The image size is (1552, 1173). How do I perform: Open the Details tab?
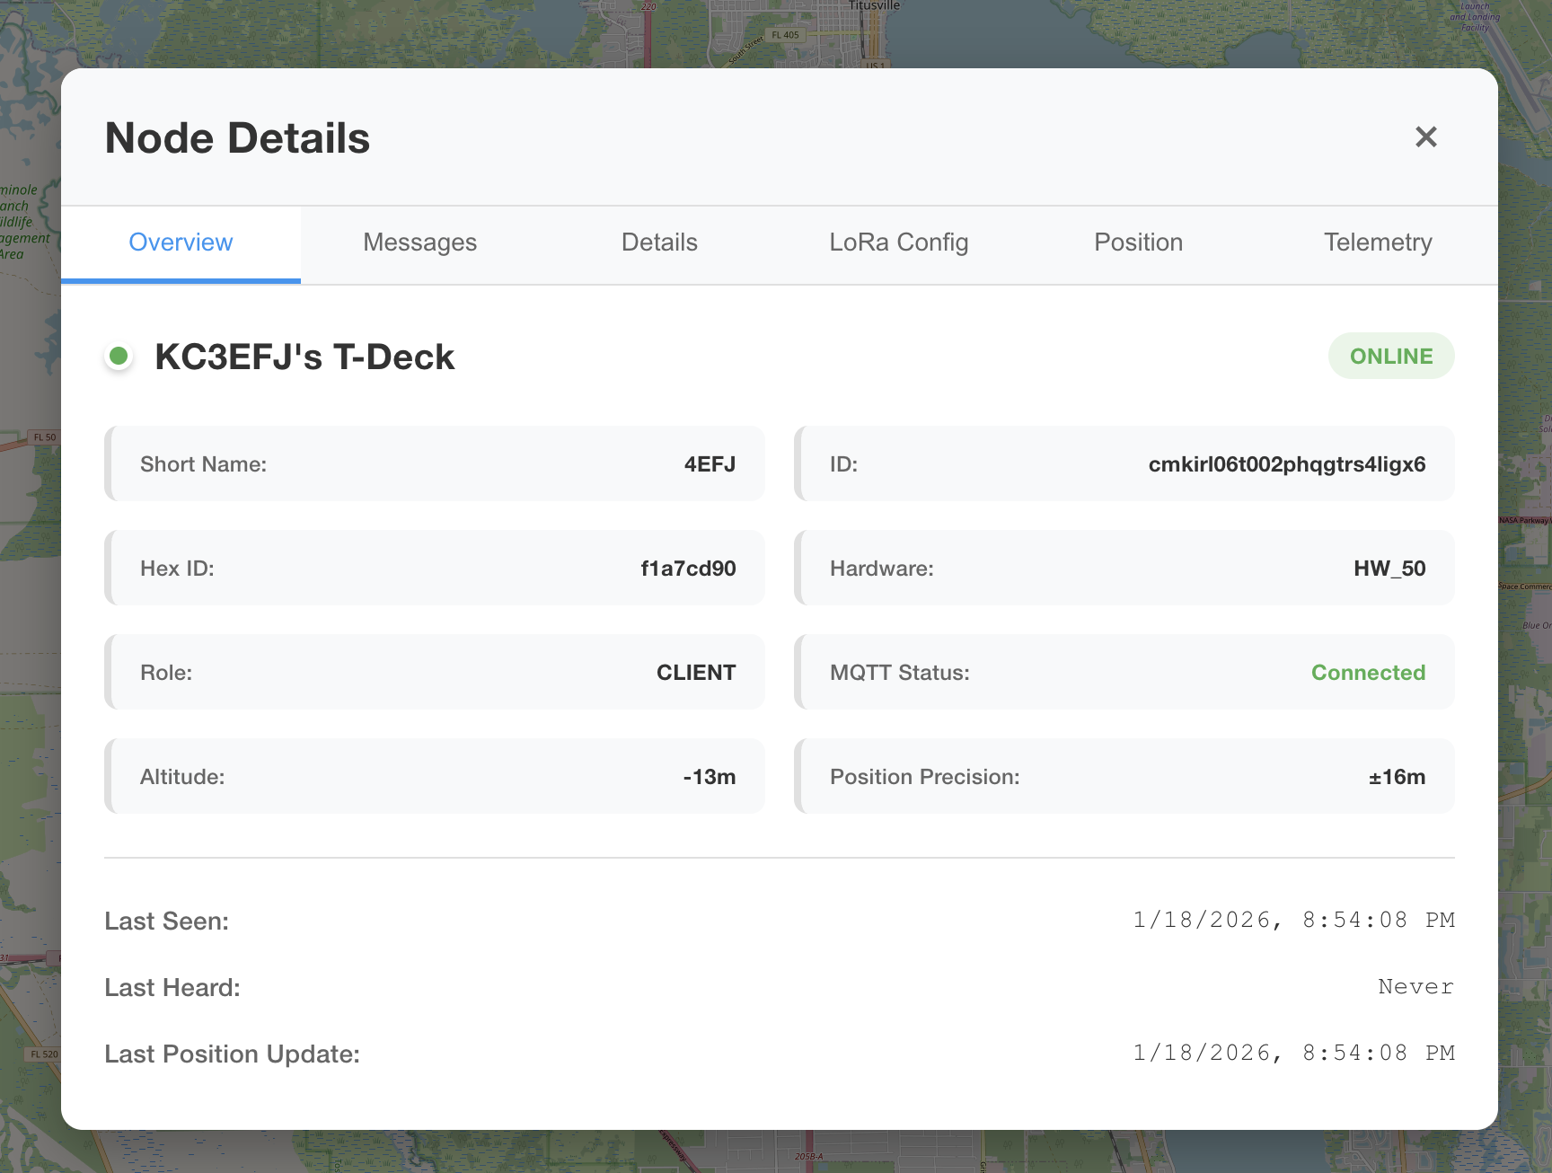tap(659, 243)
